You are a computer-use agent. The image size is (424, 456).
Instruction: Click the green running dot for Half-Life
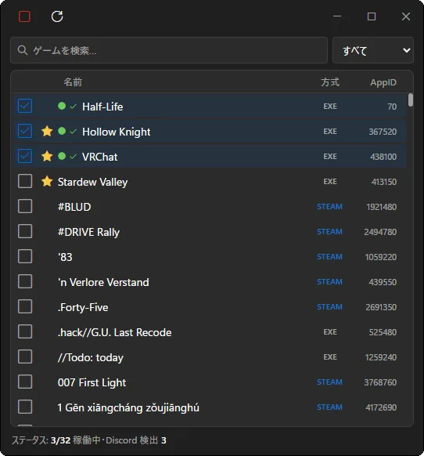[x=62, y=106]
